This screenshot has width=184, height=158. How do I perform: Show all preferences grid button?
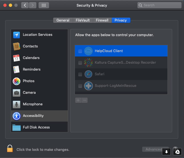(44, 5)
